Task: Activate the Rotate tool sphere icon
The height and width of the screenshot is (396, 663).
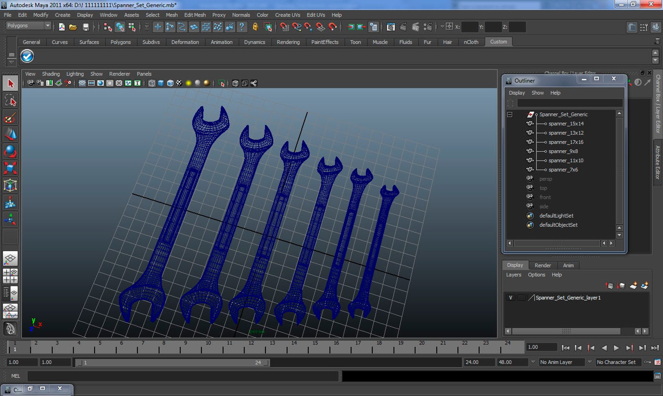Action: pos(10,151)
